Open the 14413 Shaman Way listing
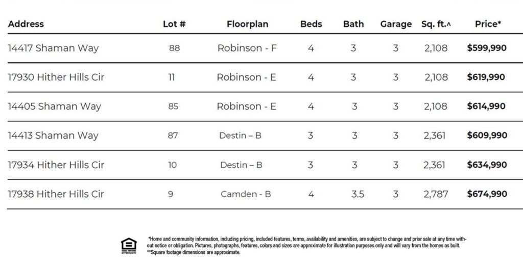This screenshot has height=266, width=523. [53, 136]
